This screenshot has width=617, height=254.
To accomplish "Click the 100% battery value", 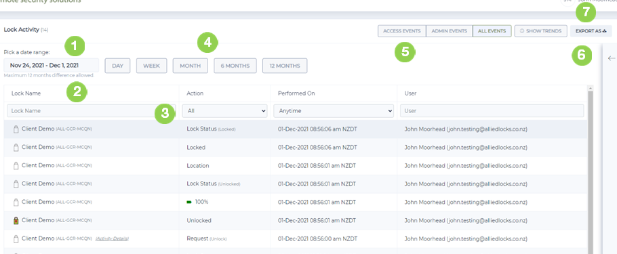I will [x=201, y=202].
